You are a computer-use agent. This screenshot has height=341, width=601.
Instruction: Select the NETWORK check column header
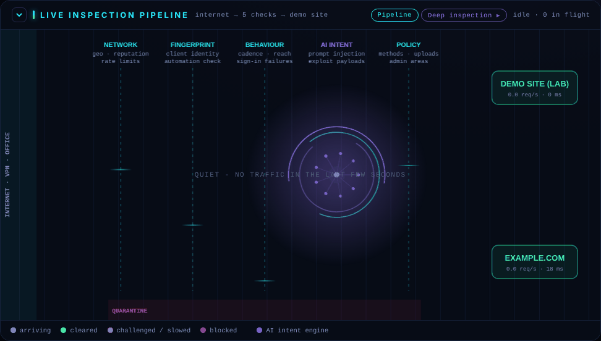pos(121,45)
